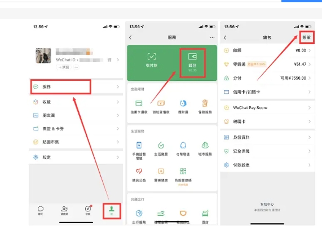Expand the 餘額 balance row chevron
The width and height of the screenshot is (322, 226).
(310, 51)
